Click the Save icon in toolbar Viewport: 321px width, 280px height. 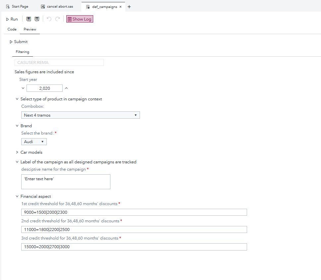pos(29,19)
